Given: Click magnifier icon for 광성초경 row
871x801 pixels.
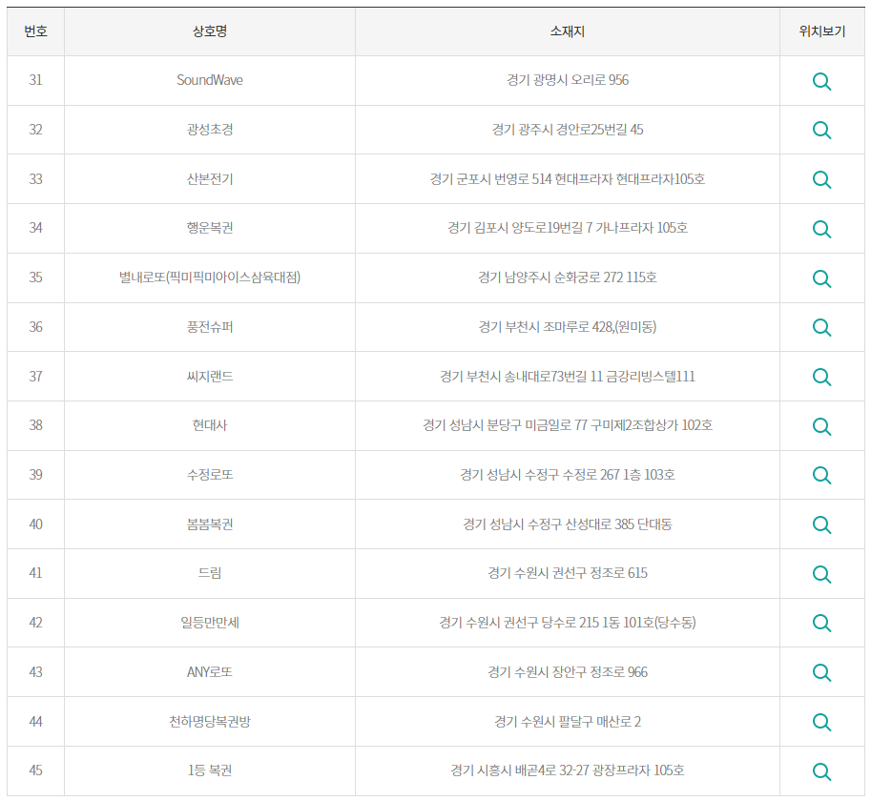Looking at the screenshot, I should click(x=821, y=131).
